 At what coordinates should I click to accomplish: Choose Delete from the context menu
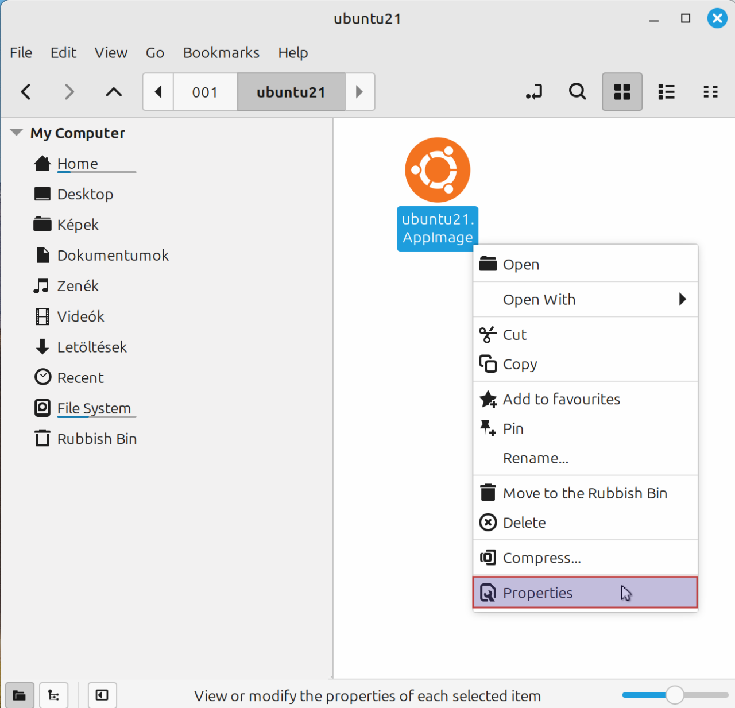[585, 523]
